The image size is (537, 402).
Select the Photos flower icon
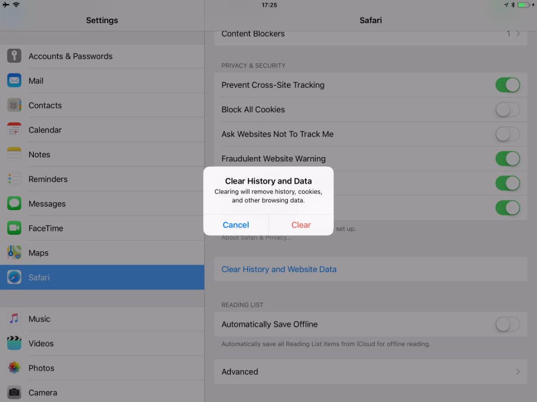[14, 368]
